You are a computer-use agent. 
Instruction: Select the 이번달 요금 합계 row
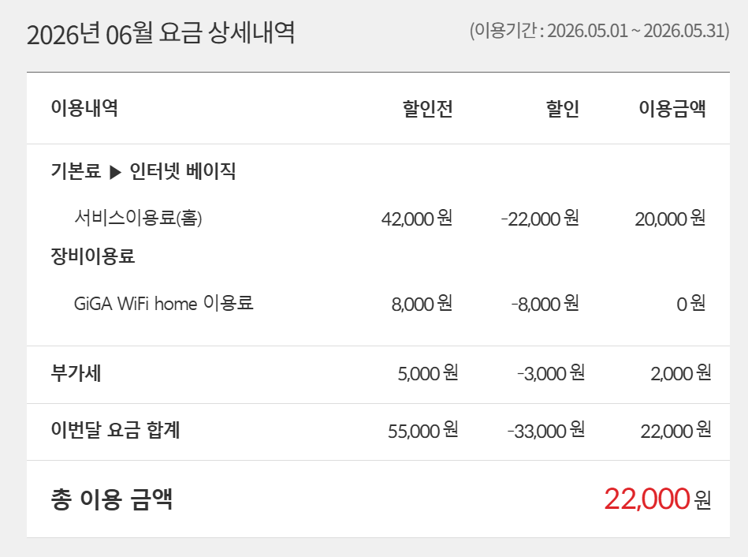(x=378, y=432)
